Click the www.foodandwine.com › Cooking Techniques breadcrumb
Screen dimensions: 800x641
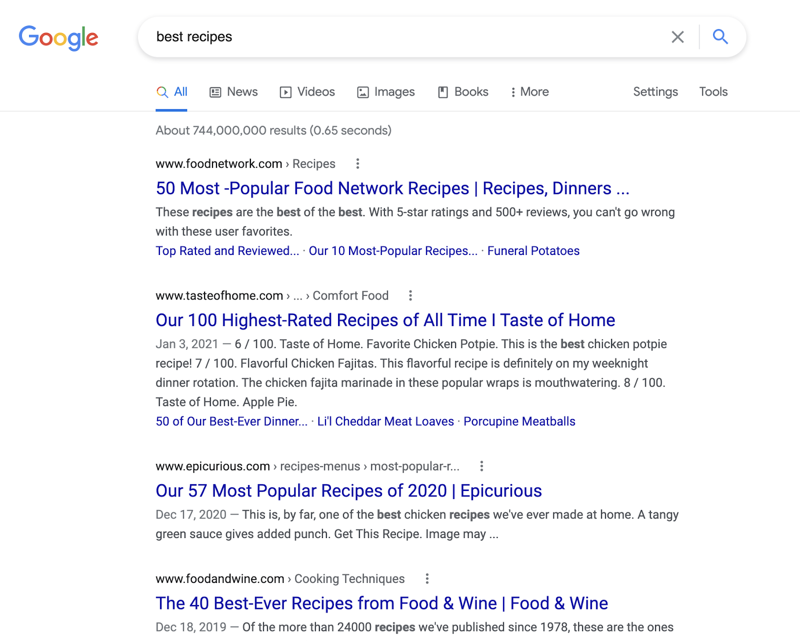[x=280, y=578]
